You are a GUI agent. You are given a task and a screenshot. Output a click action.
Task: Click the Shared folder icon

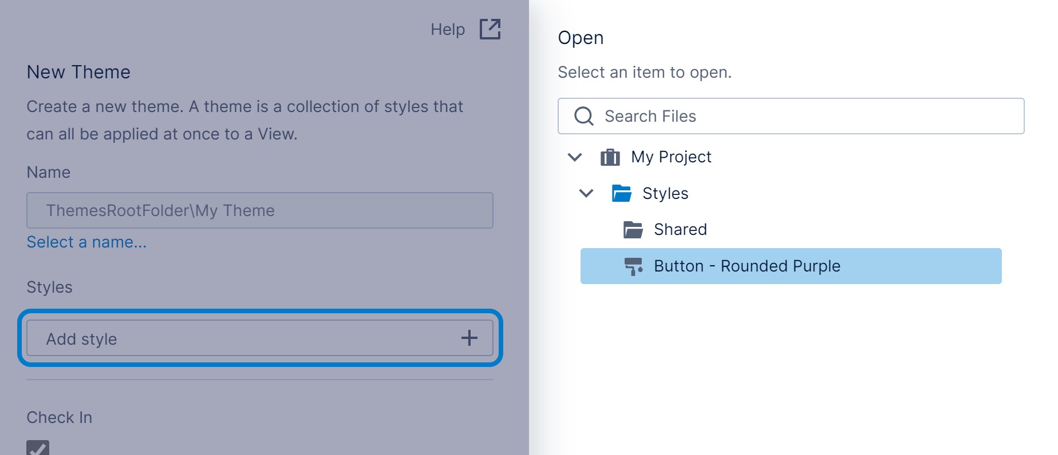pos(633,230)
